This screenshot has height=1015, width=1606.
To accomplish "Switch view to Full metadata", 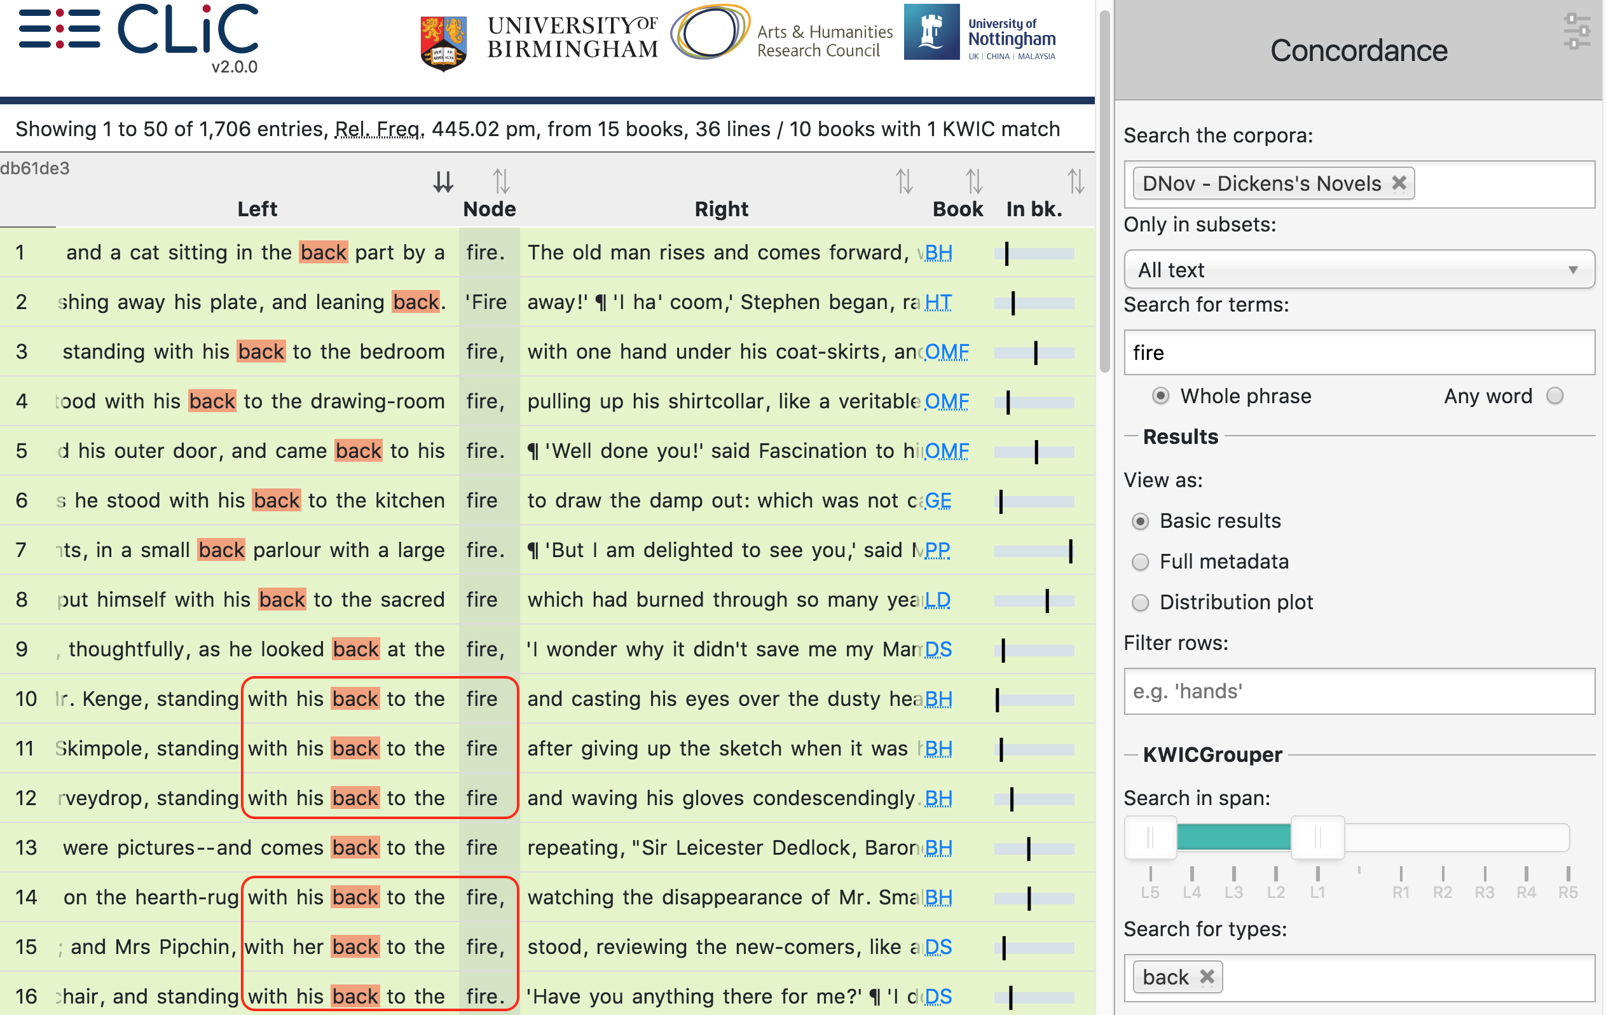I will pos(1141,562).
